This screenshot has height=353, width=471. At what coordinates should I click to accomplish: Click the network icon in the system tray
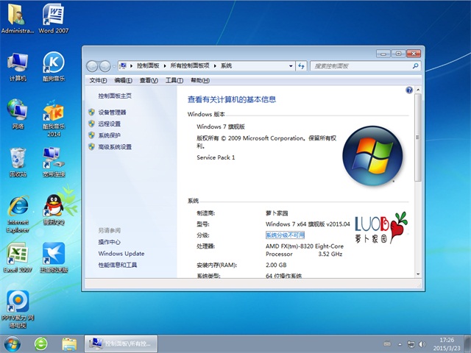411,344
